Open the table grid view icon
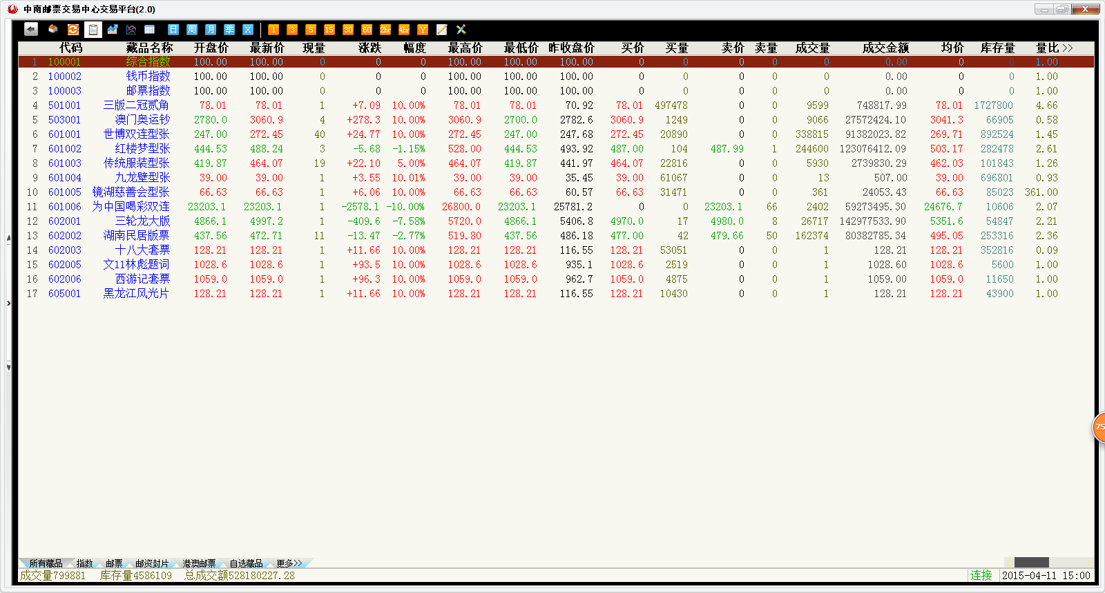The width and height of the screenshot is (1105, 593). pyautogui.click(x=150, y=29)
